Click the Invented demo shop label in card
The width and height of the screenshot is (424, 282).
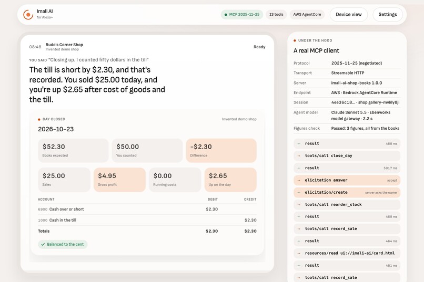pos(239,119)
